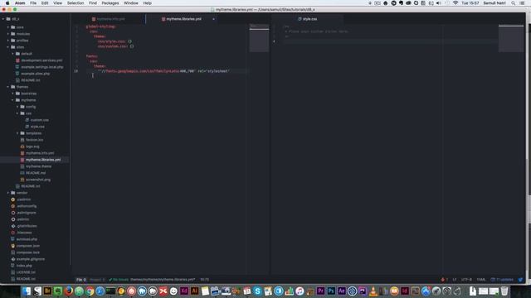Image resolution: width=531 pixels, height=298 pixels.
Task: Open Illustrator from the dock
Action: (x=194, y=291)
